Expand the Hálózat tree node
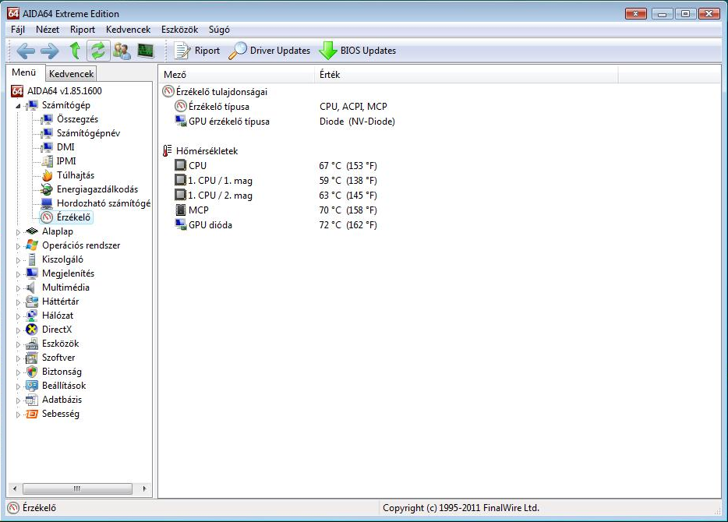 tap(18, 316)
